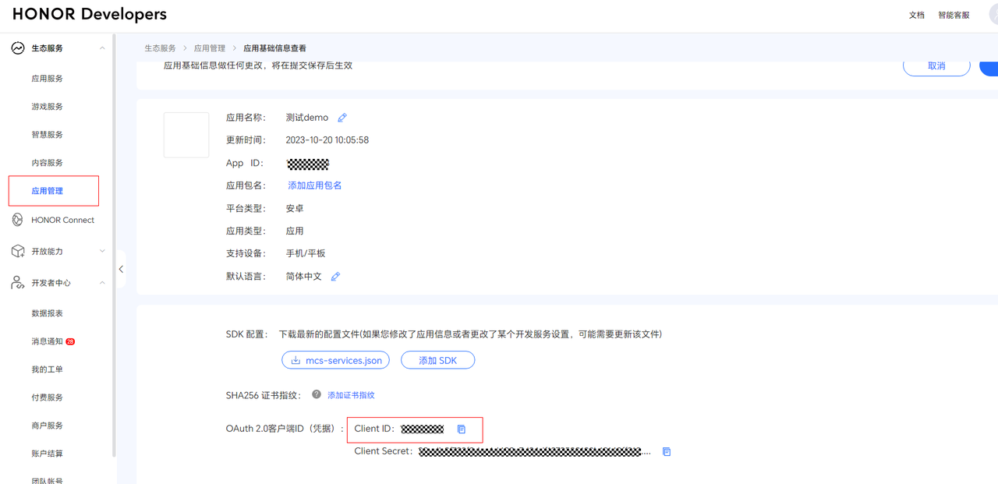The width and height of the screenshot is (998, 484).
Task: Click the HONOR Connect sidebar icon
Action: point(17,220)
